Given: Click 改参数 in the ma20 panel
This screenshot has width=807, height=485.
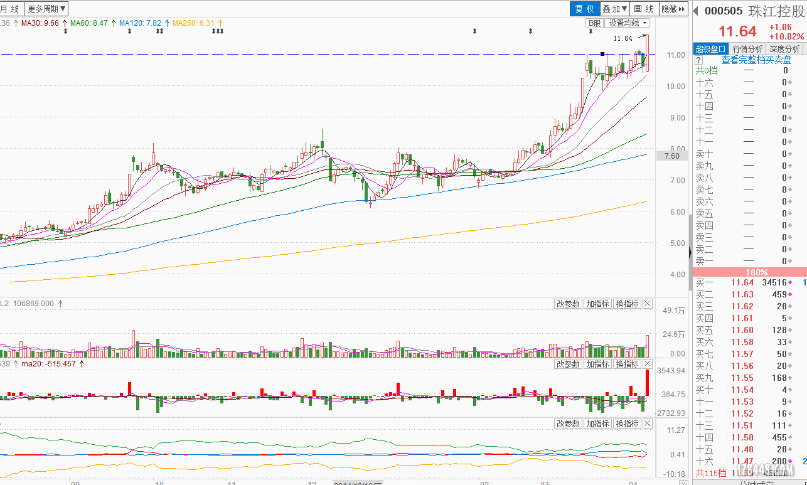Looking at the screenshot, I should (x=568, y=364).
